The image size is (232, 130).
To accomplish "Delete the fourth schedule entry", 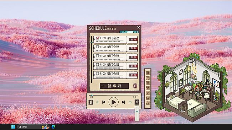I will coord(133,66).
